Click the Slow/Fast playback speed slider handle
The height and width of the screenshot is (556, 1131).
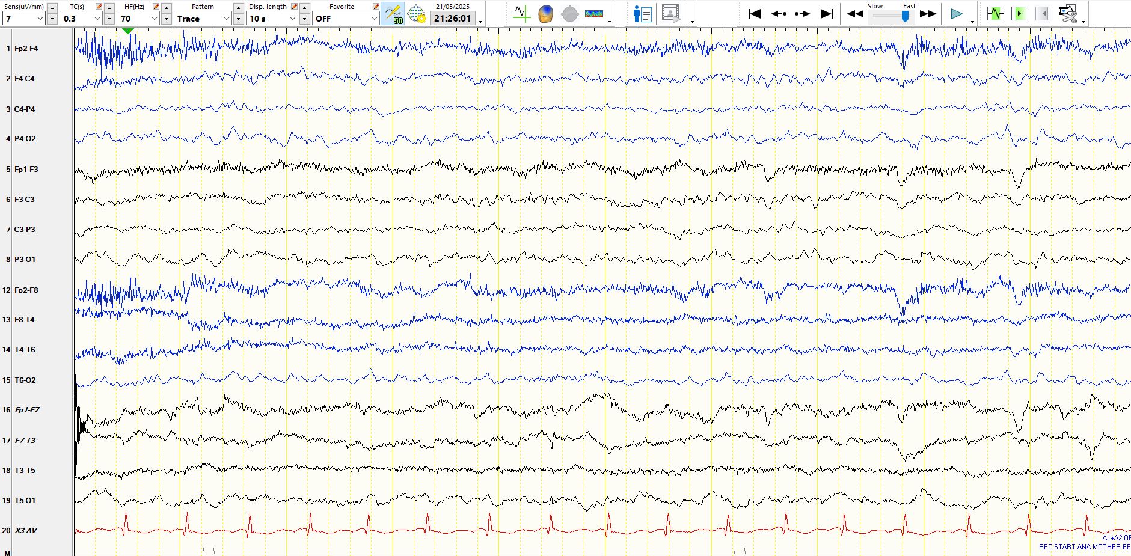point(905,16)
